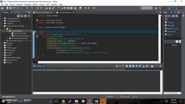Viewport: 185px width, 104px height.
Task: Toggle Show Console on standard error change
Action: point(140,66)
